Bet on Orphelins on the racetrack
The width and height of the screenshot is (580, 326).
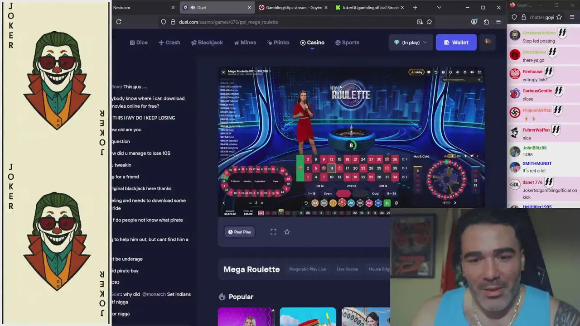point(260,181)
